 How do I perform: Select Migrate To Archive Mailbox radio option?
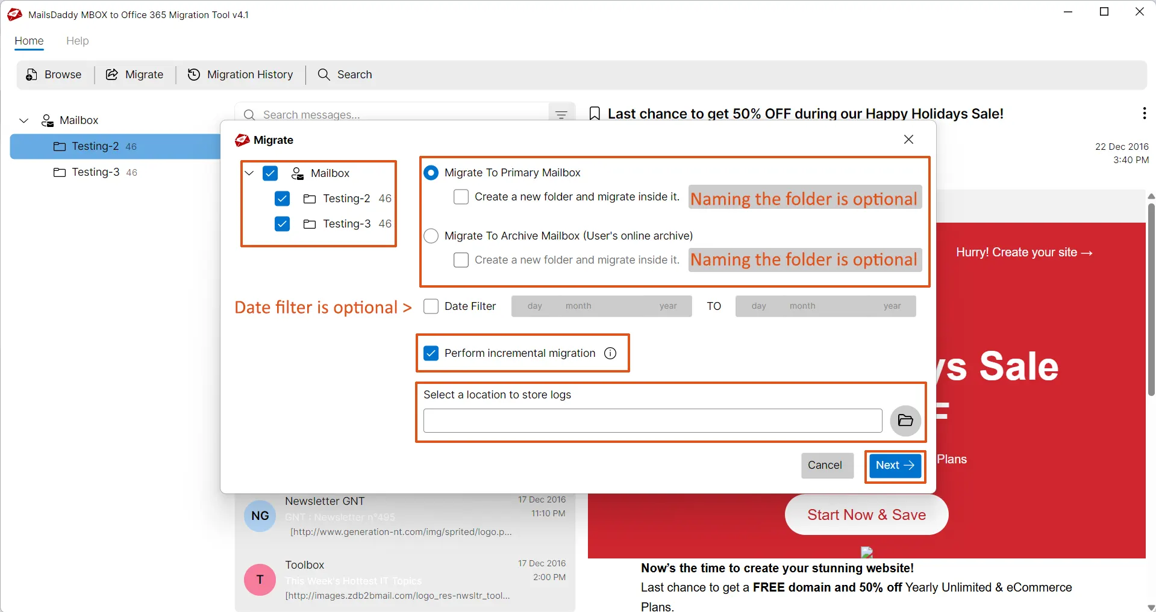(x=431, y=236)
